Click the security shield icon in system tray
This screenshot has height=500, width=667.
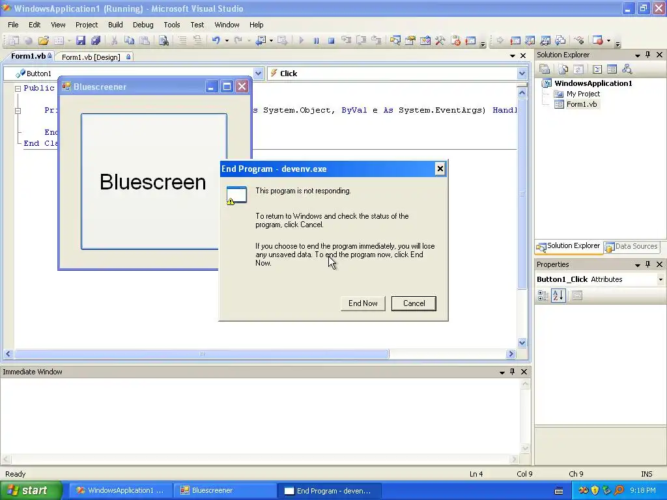(595, 490)
